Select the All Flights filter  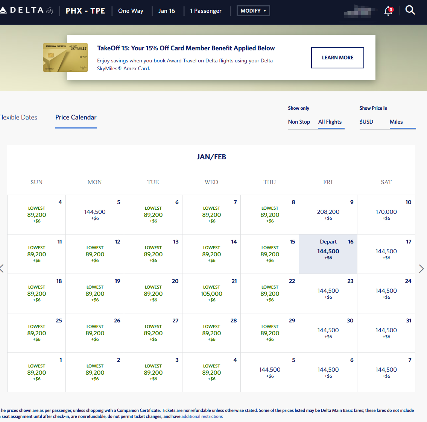point(330,122)
